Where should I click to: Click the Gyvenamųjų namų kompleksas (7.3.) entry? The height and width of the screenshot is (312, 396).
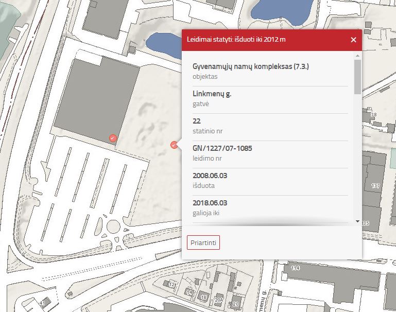(x=251, y=67)
